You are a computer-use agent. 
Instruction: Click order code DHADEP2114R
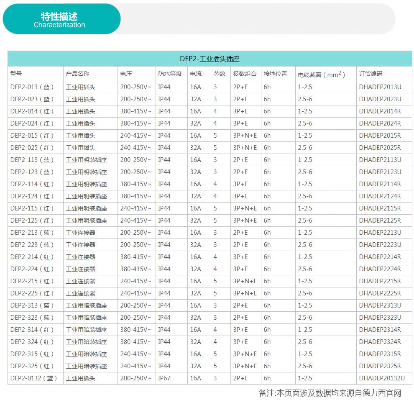tap(380, 184)
